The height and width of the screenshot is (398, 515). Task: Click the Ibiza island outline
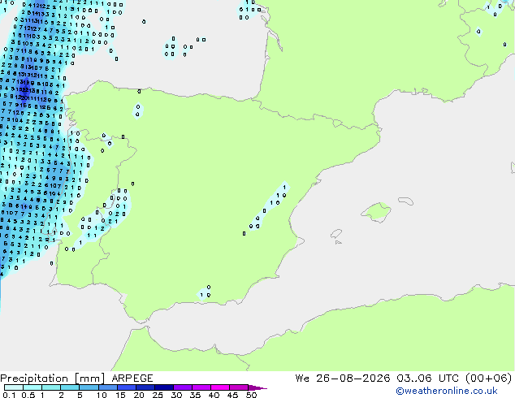pyautogui.click(x=336, y=234)
